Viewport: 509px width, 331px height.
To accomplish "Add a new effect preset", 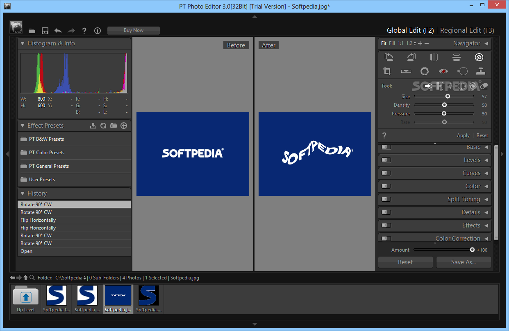I will [124, 126].
